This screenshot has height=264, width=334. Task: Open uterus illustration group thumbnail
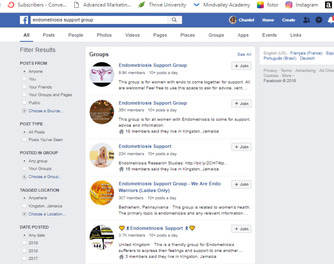(x=102, y=74)
